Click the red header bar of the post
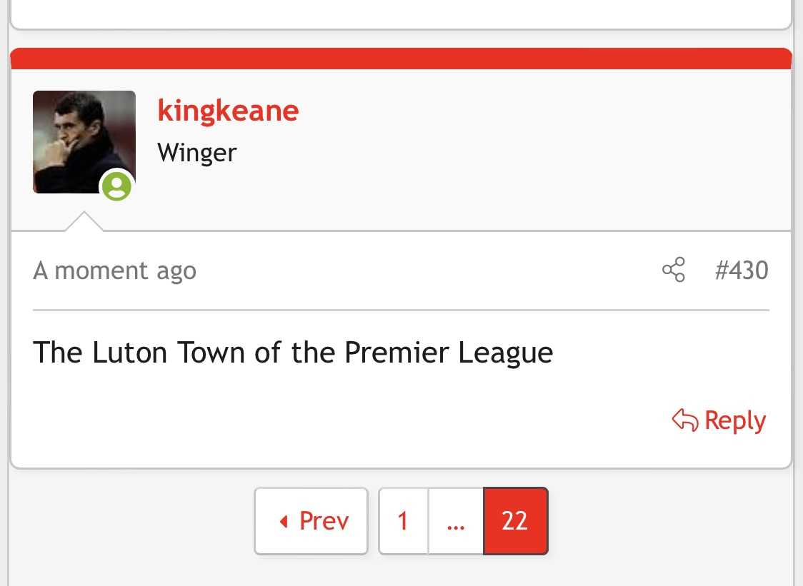803x586 pixels. (x=401, y=59)
